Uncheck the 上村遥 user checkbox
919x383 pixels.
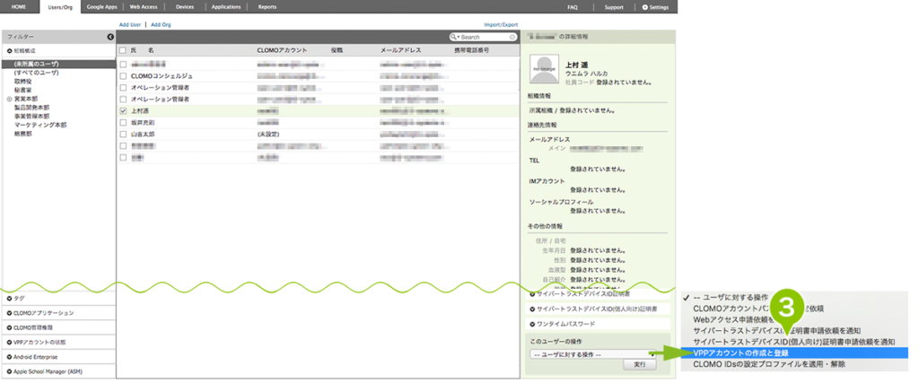pyautogui.click(x=123, y=110)
